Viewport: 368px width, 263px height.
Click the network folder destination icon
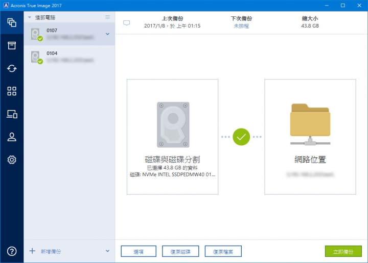(310, 124)
